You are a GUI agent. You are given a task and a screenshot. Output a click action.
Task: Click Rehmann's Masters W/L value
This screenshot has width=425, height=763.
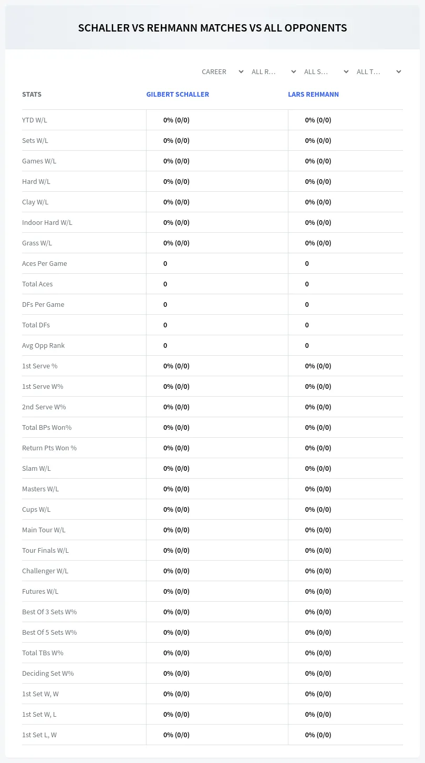click(x=318, y=489)
